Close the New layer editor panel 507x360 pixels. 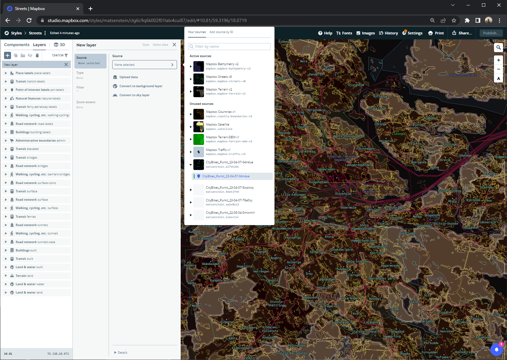click(x=174, y=45)
